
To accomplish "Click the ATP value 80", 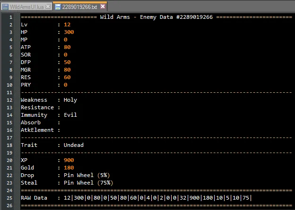I will tap(67, 47).
